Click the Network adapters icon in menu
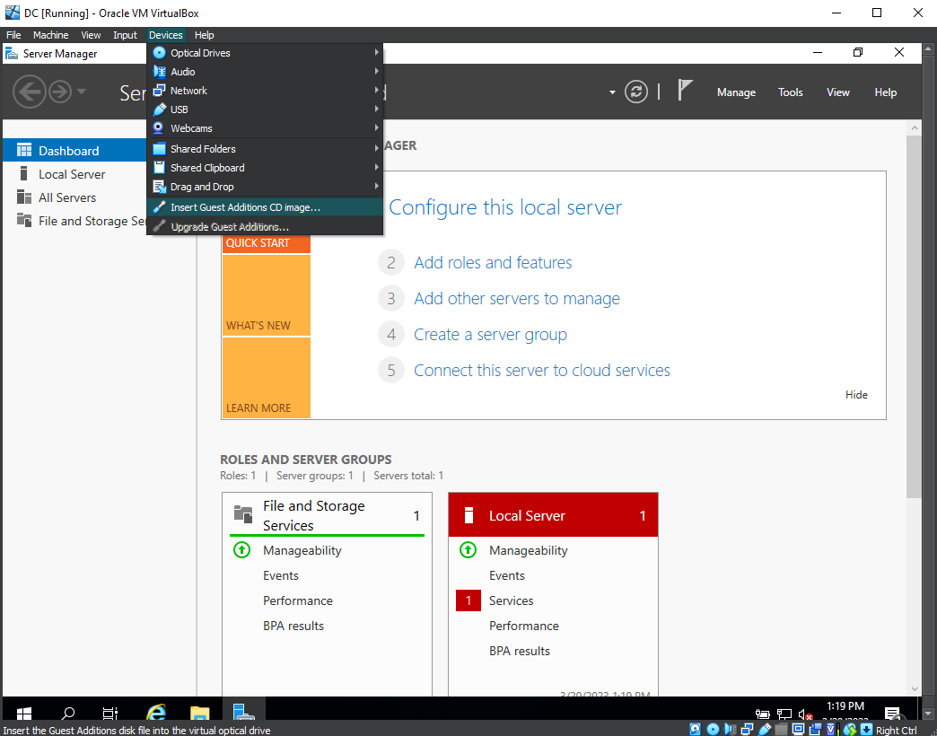This screenshot has height=736, width=937. click(159, 91)
